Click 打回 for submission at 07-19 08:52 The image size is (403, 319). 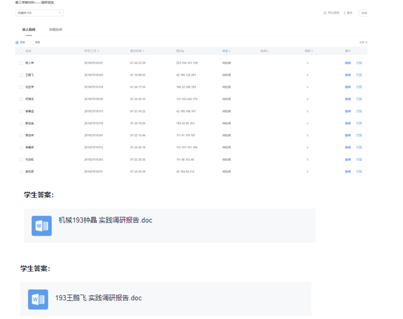tap(359, 75)
